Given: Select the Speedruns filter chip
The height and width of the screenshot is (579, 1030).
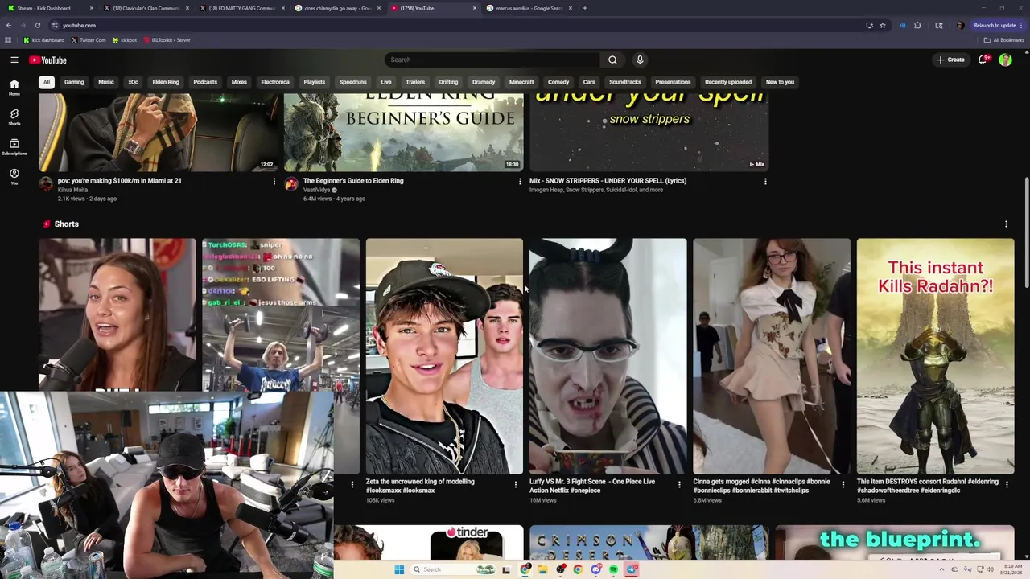Looking at the screenshot, I should [352, 82].
